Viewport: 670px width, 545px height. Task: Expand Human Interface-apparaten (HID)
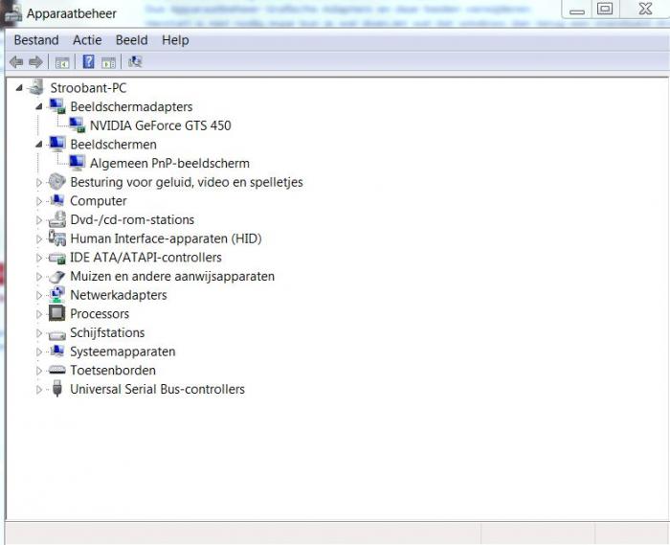click(39, 238)
